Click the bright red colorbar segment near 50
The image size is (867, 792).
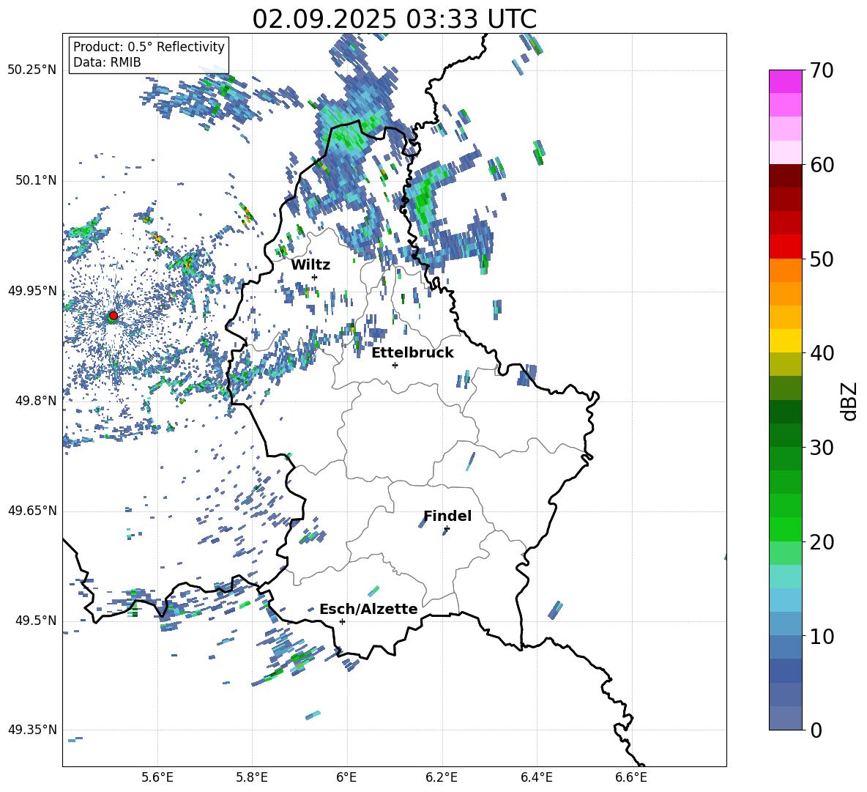click(786, 247)
